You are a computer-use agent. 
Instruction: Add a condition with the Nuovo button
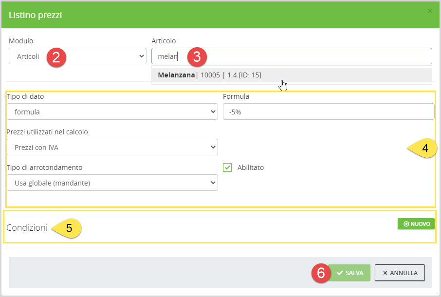coord(416,224)
